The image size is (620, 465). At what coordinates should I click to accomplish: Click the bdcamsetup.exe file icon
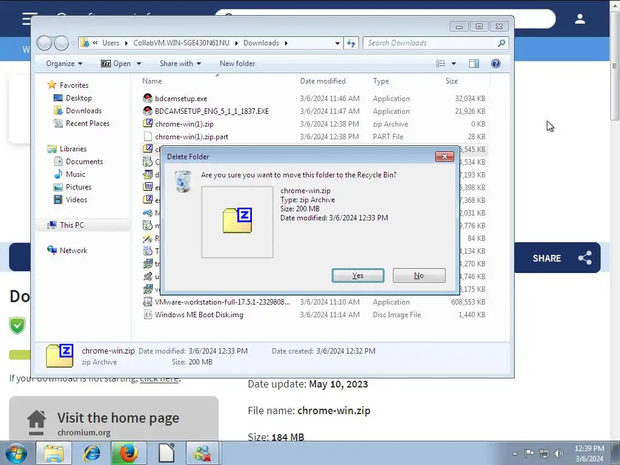pos(148,99)
